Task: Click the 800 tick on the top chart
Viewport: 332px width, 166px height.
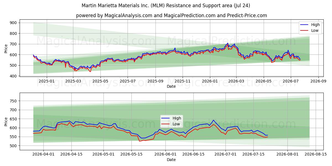Action: coord(13,33)
